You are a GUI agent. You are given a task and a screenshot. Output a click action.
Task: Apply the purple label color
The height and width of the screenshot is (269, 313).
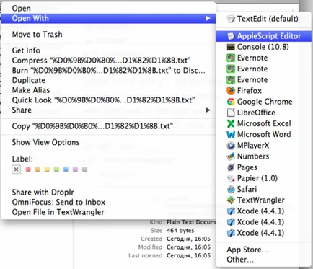click(x=75, y=169)
